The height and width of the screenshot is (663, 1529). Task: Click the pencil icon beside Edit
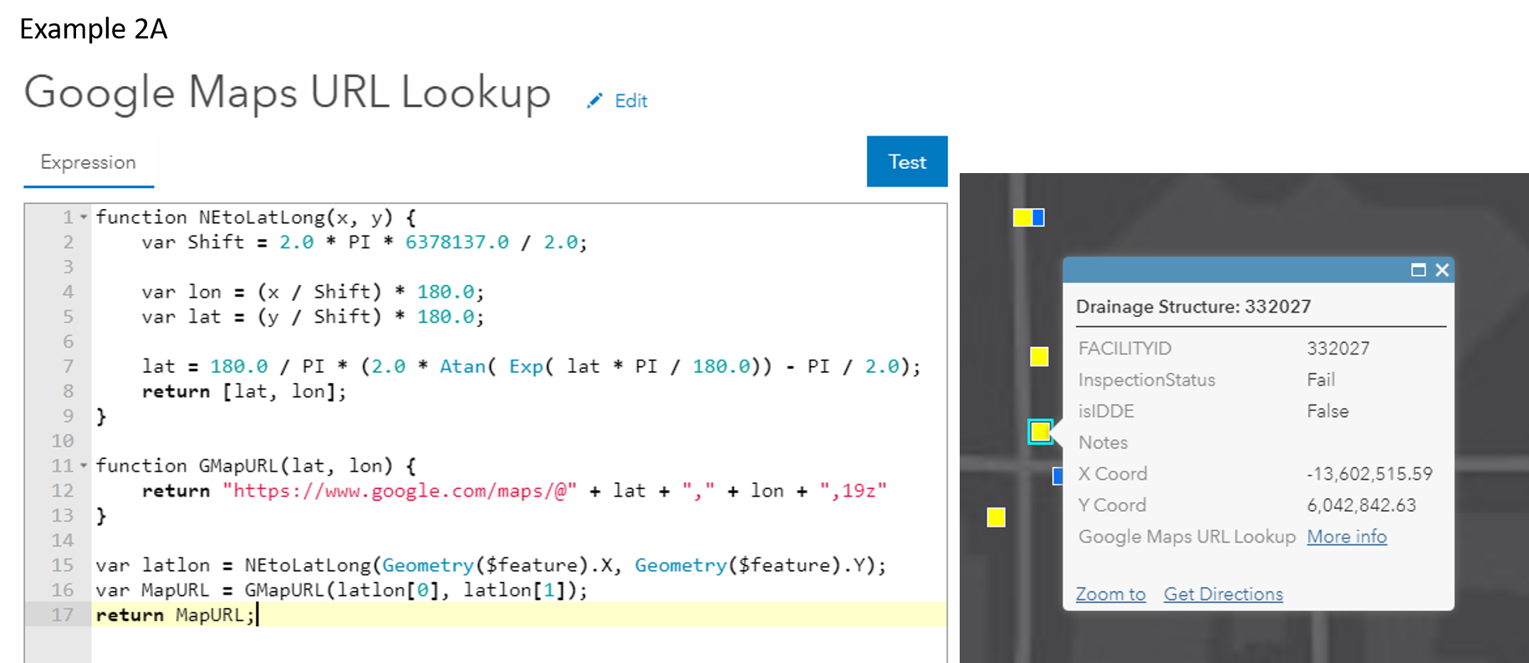594,101
